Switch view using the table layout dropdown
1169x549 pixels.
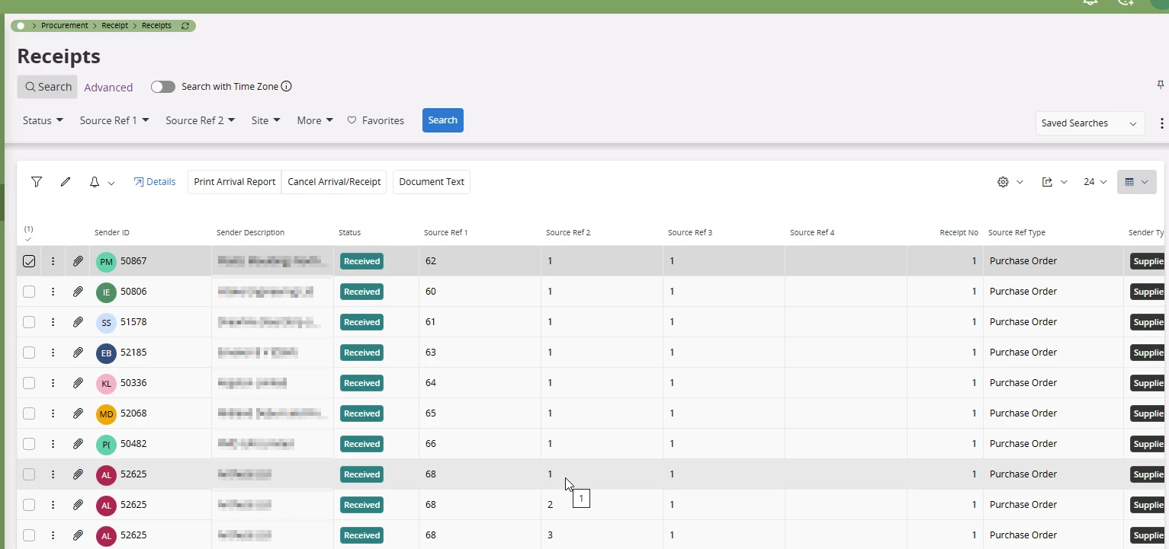click(x=1137, y=182)
